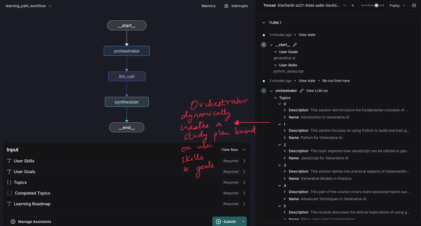The image size is (421, 226).
Task: Expand Name Advanced Techniques in Generative AI
Action: pyautogui.click(x=285, y=199)
